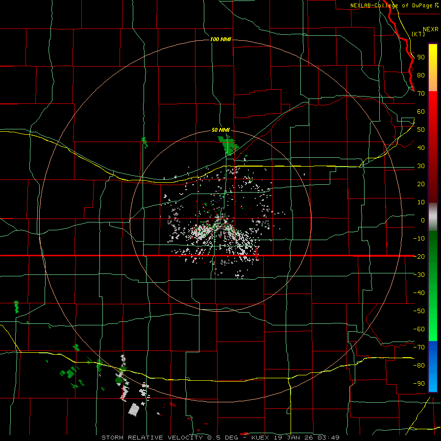Viewport: 441px width, 441px height.
Task: Click the large gray echo blob near bottom
Action: (134, 410)
